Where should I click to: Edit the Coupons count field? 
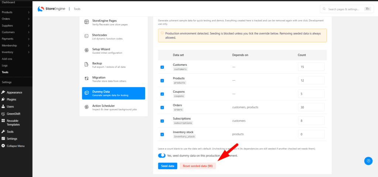[x=311, y=94]
